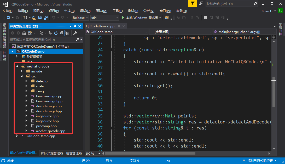Image resolution: width=285 pixels, height=164 pixels.
Task: Click the 快速启动 search box
Action: 229,4
